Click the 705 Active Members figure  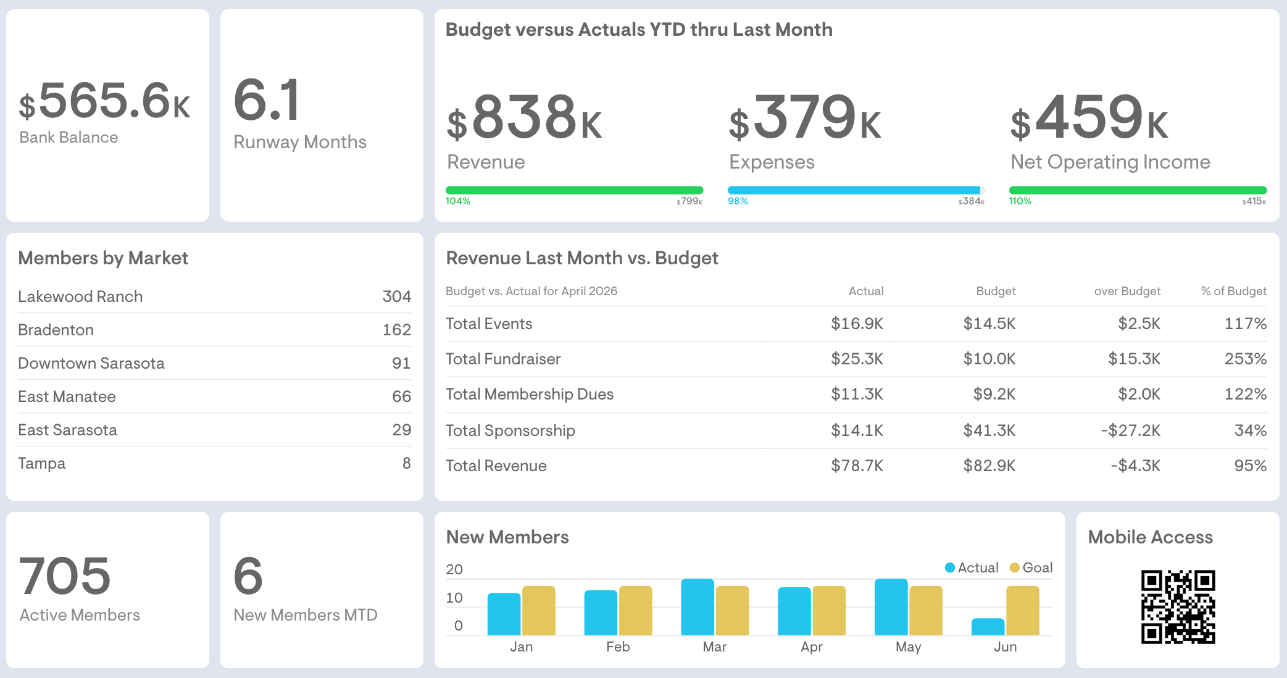tap(65, 575)
